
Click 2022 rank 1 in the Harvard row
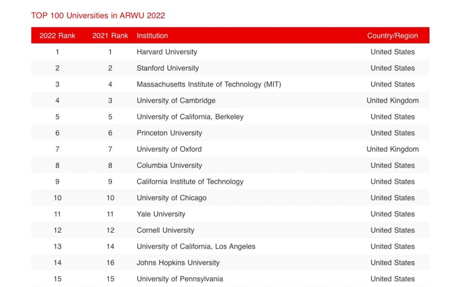click(x=57, y=52)
